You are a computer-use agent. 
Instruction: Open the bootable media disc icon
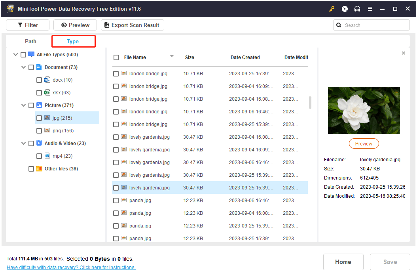pyautogui.click(x=344, y=8)
